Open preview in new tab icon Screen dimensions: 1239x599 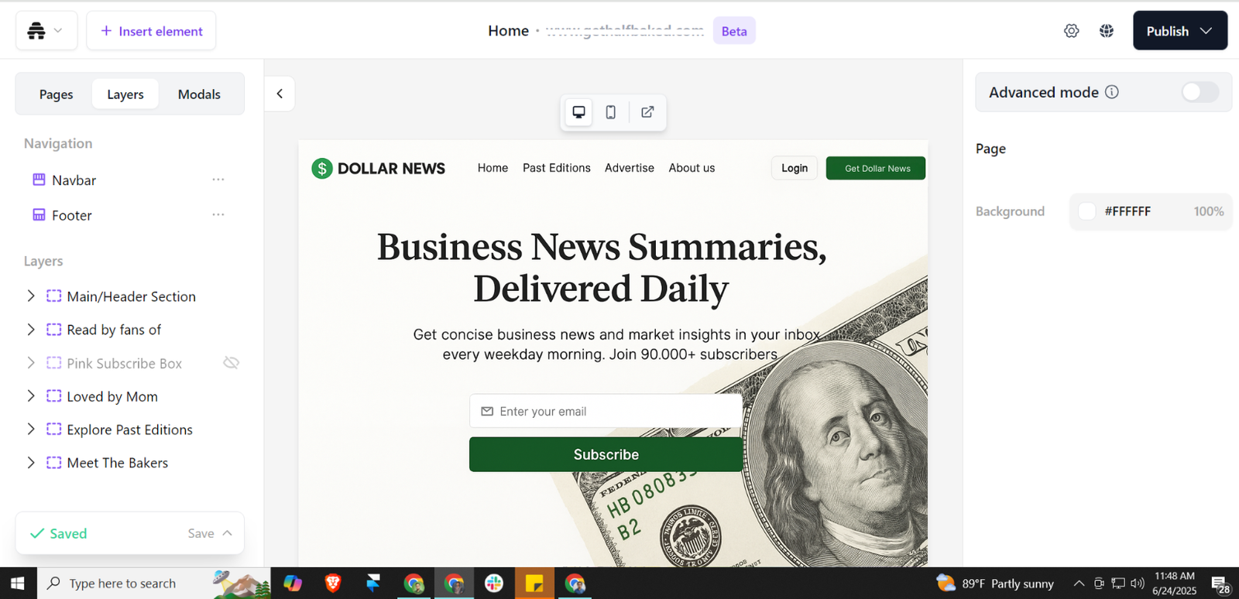(647, 112)
